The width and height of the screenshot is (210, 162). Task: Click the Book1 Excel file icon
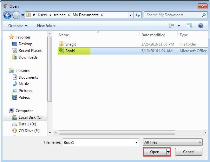[x=61, y=51]
